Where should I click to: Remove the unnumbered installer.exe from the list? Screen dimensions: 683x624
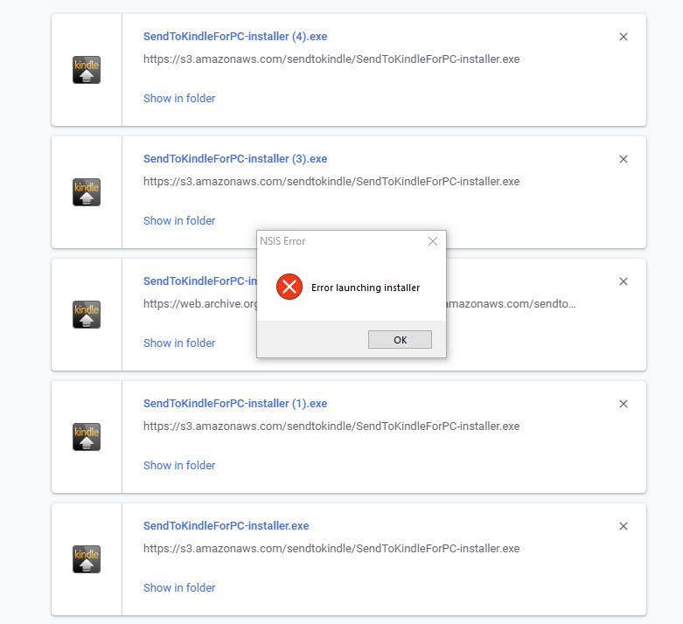click(624, 526)
